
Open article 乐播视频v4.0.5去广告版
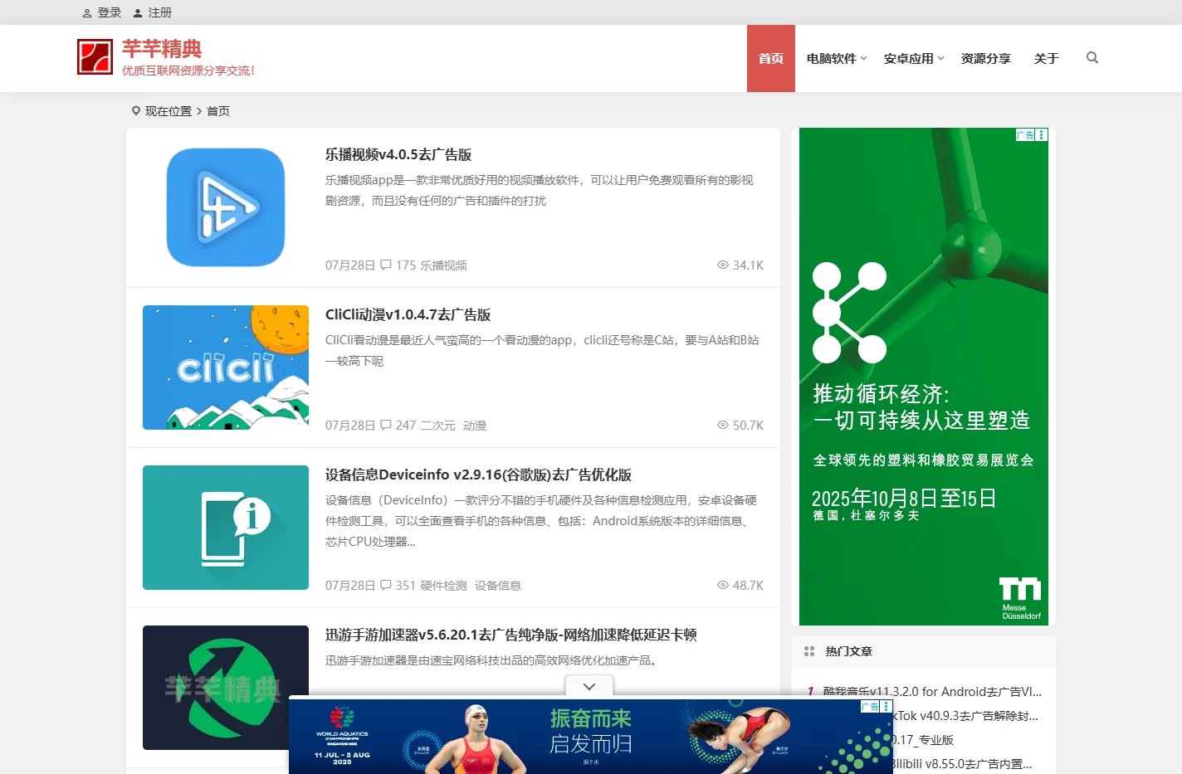point(398,154)
